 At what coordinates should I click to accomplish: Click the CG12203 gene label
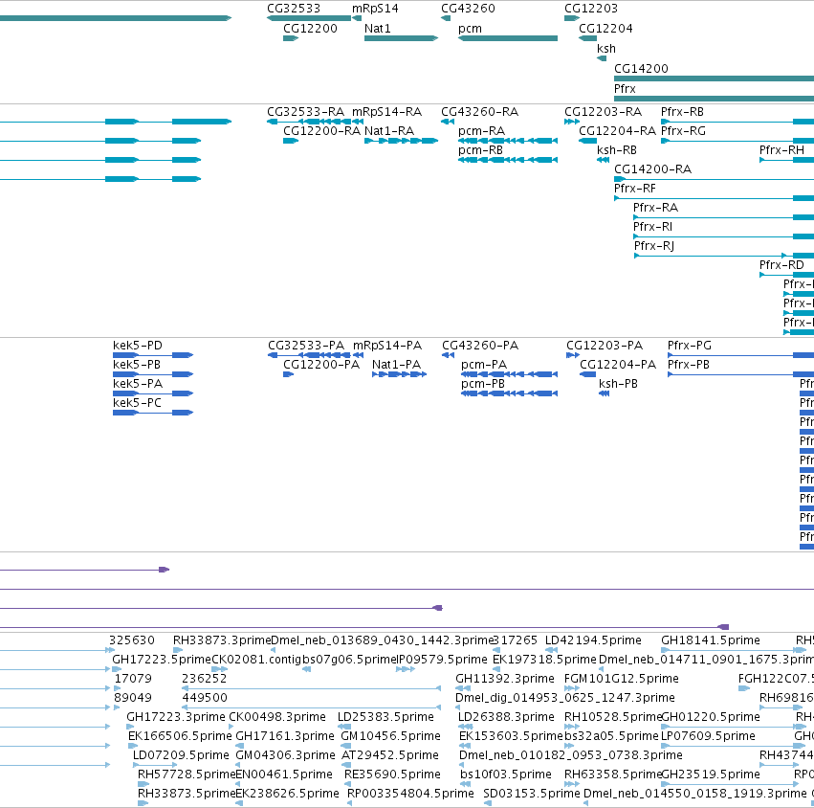click(x=591, y=9)
